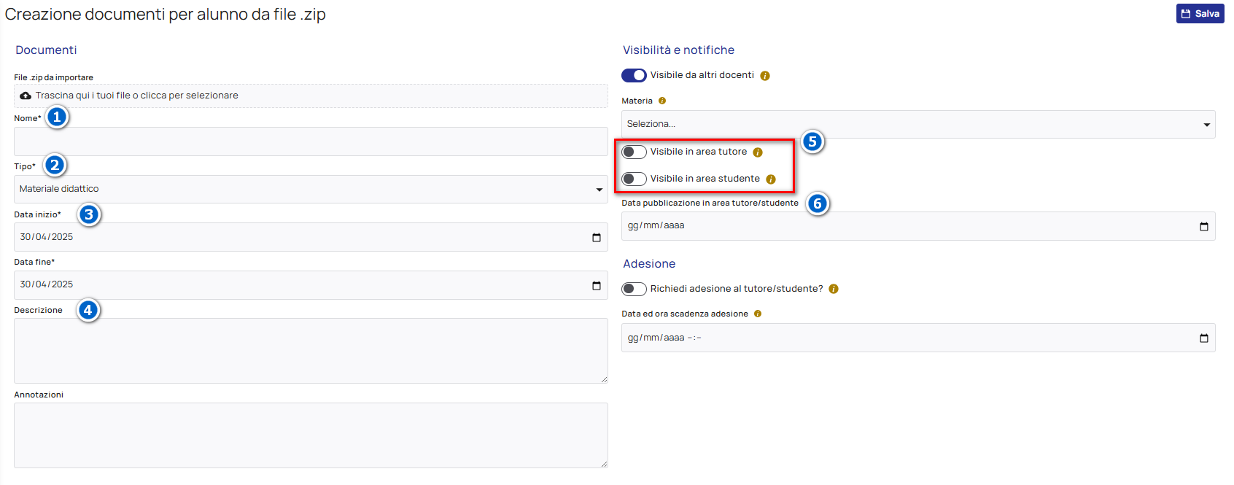Open calendar picker for scadenza adesione

[x=1203, y=338]
